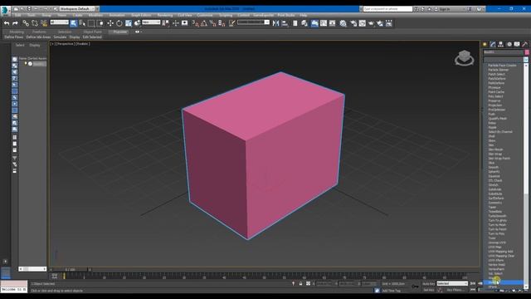The height and width of the screenshot is (299, 531).
Task: Open the Rendering menu
Action: point(165,15)
